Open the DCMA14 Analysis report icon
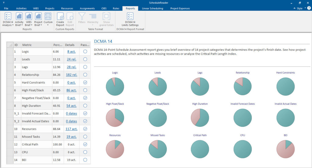Viewport: 312px width, 168px height. 8,16
